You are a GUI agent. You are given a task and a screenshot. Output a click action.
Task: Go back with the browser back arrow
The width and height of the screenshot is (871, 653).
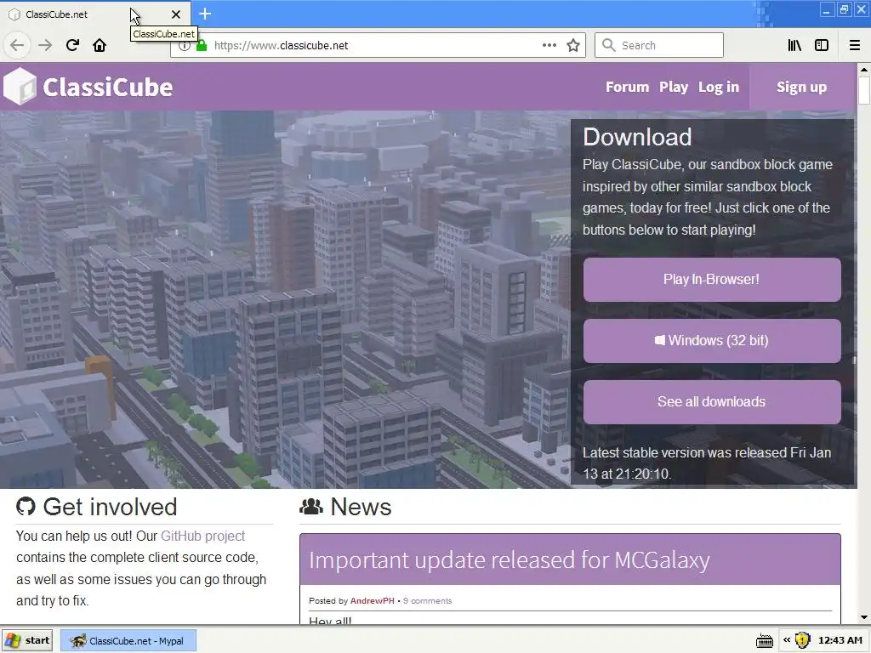[17, 45]
